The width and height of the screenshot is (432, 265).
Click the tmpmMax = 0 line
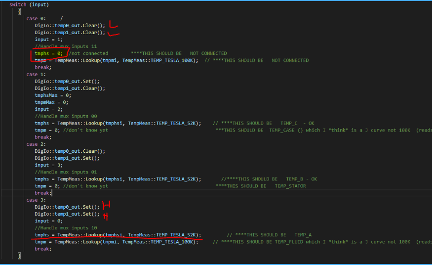[51, 102]
